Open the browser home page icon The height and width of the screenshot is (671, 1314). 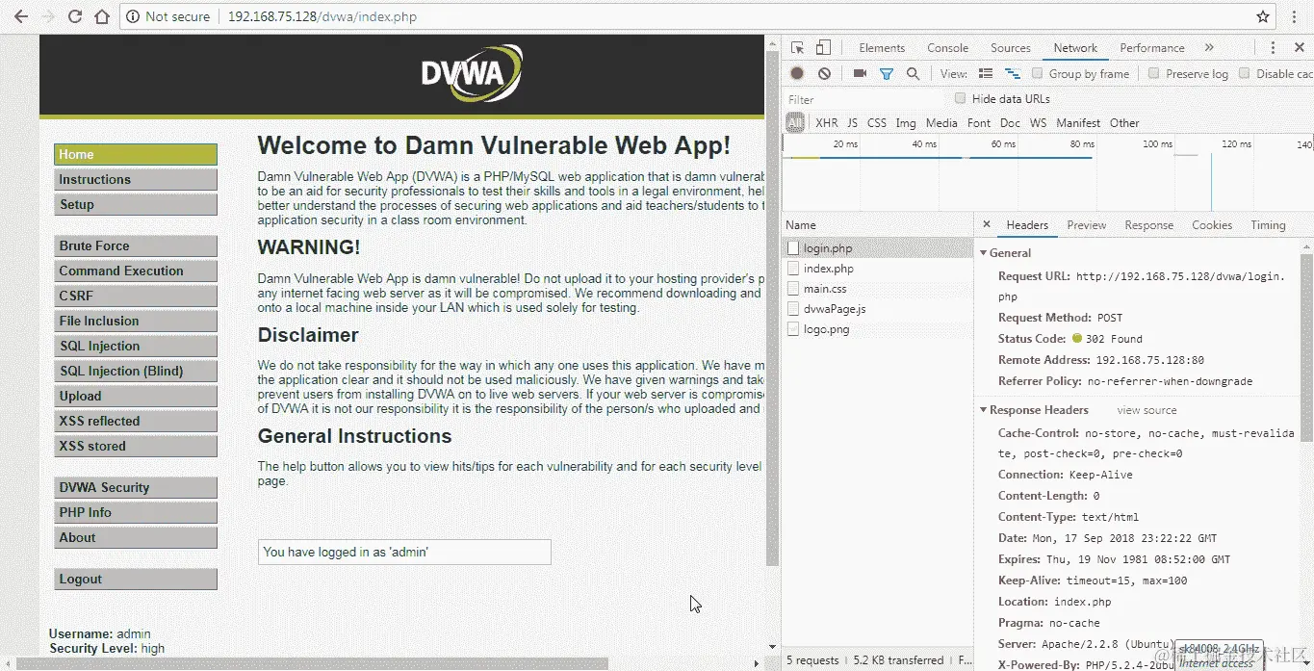point(102,16)
